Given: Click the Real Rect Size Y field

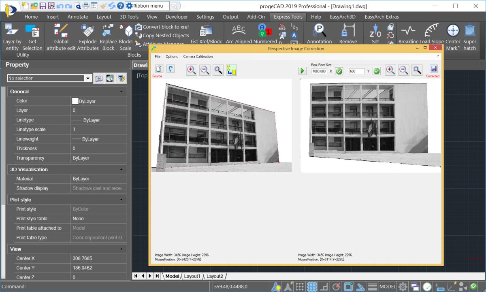Looking at the screenshot, I should 356,71.
